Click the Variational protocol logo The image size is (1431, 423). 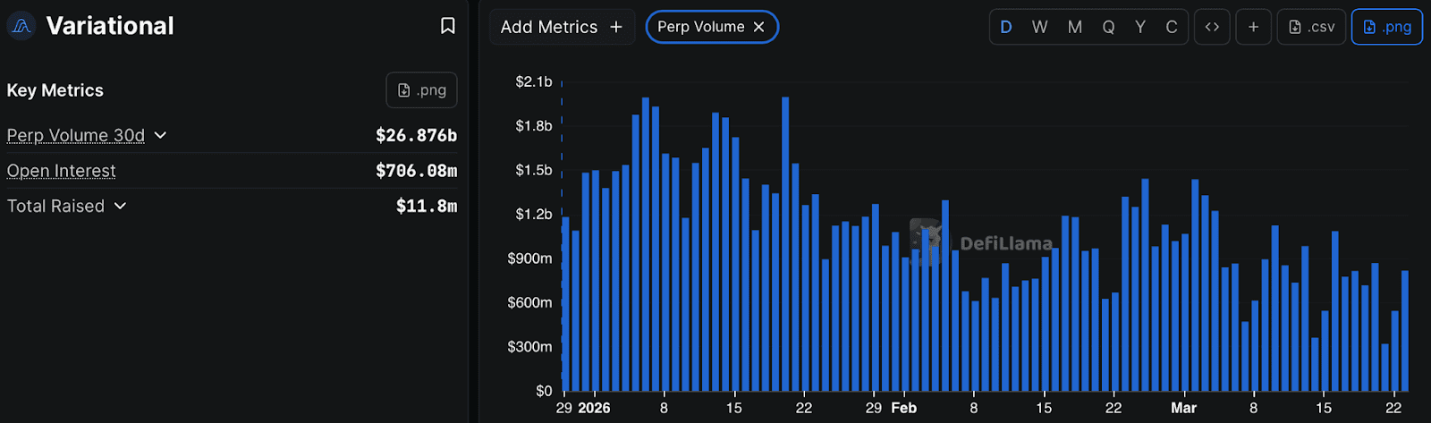[21, 26]
